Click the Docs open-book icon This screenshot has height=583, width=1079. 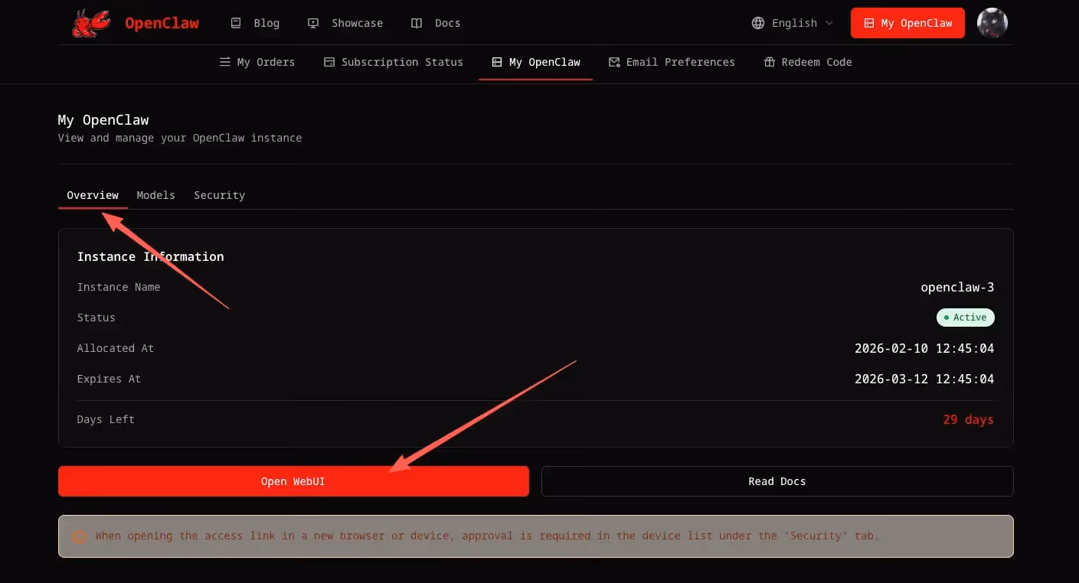(x=417, y=23)
